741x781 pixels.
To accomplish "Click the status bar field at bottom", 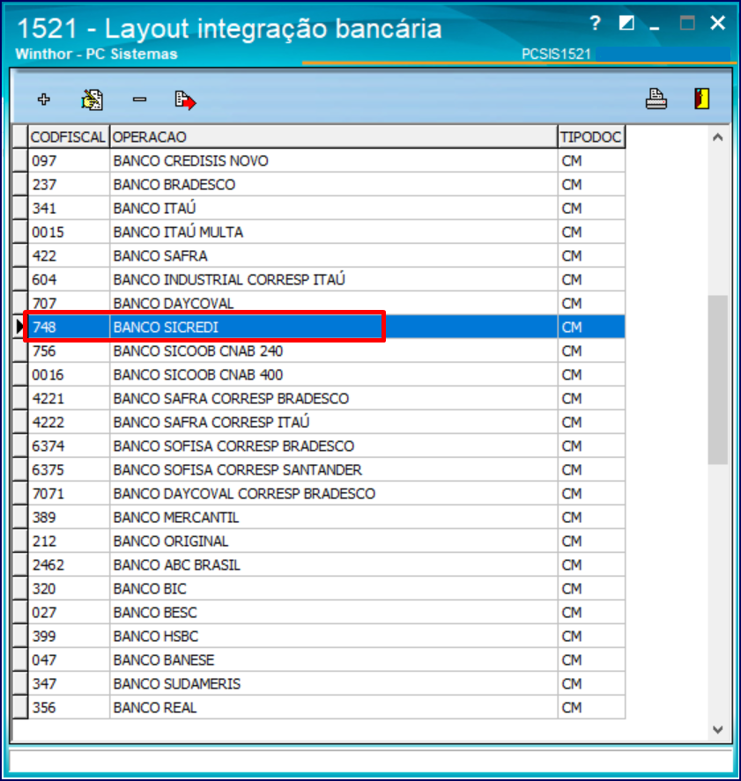I will [x=371, y=761].
